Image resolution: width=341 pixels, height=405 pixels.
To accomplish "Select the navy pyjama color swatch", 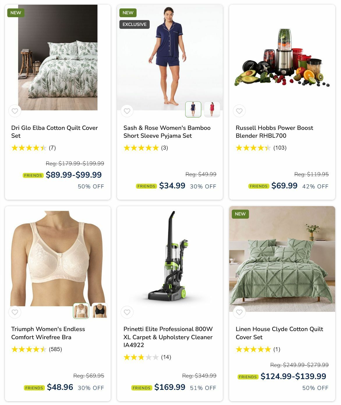I will tap(193, 109).
